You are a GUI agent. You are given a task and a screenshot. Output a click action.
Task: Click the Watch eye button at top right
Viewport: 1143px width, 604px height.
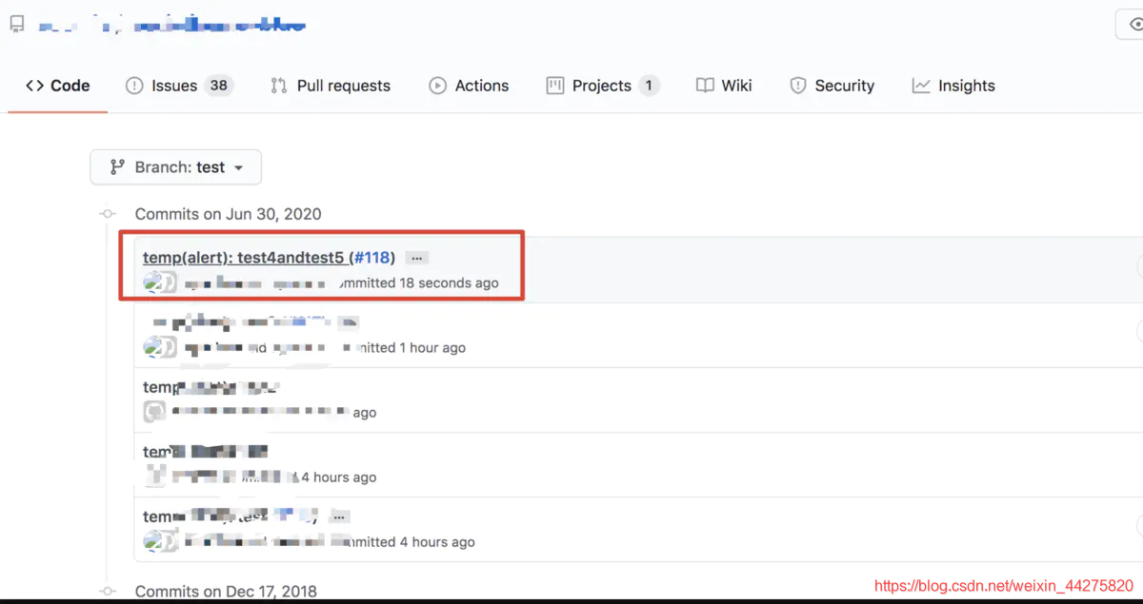point(1130,25)
